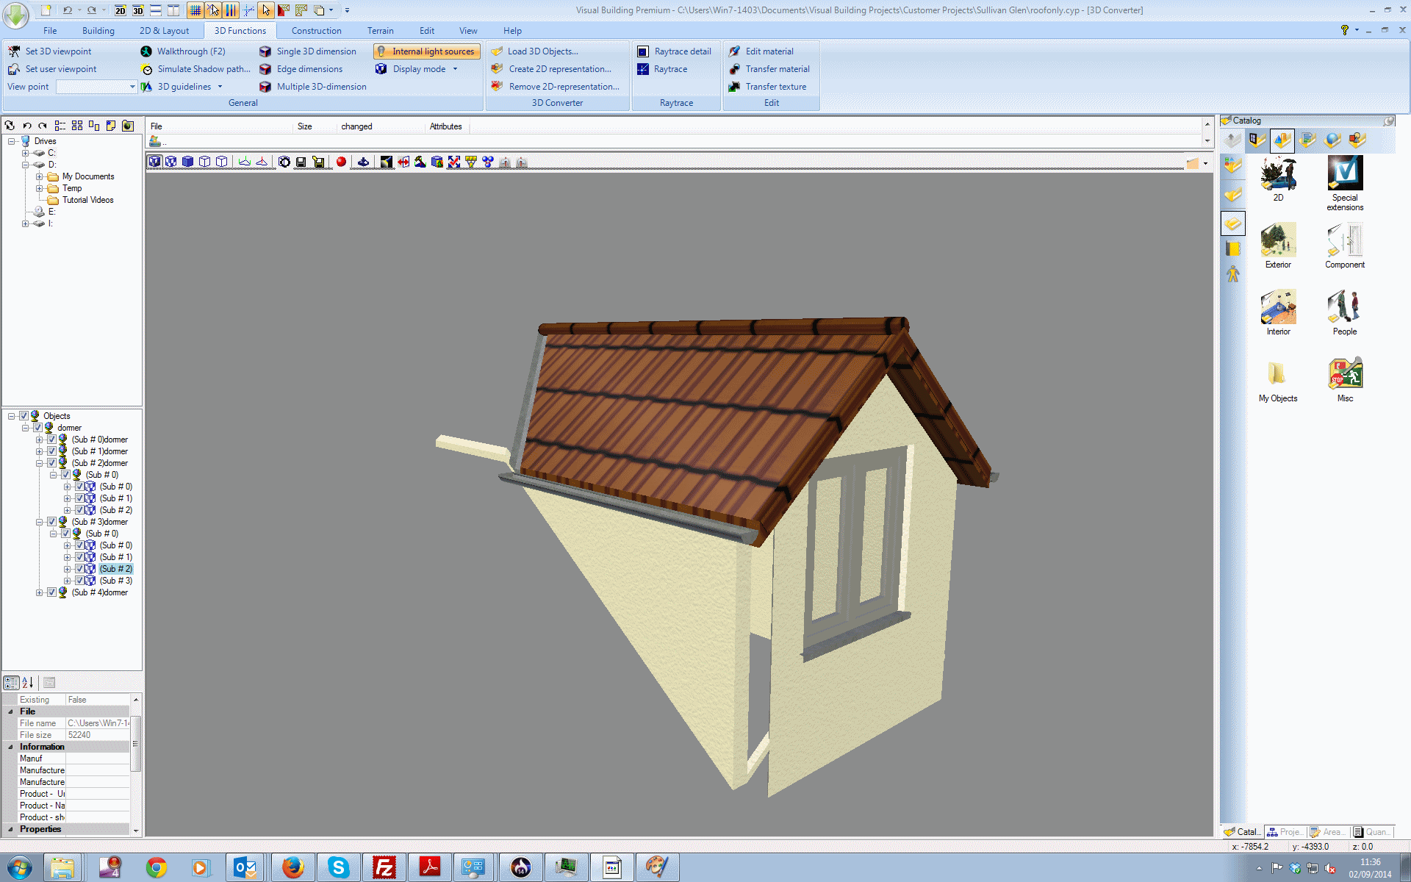
Task: Switch to the Construction ribbon tab
Action: (316, 31)
